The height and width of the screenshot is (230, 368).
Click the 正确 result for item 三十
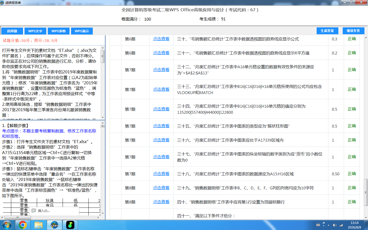[x=352, y=39]
